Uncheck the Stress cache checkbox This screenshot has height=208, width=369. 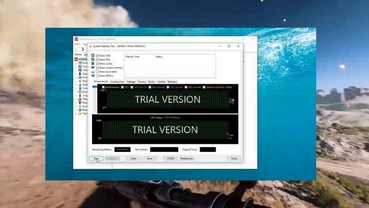point(97,64)
